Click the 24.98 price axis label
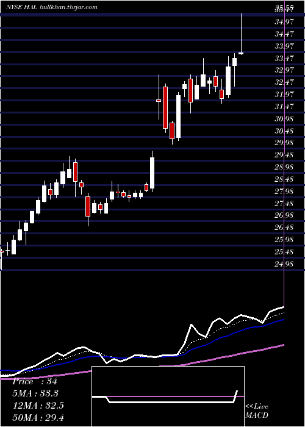The width and height of the screenshot is (305, 427). (x=284, y=264)
